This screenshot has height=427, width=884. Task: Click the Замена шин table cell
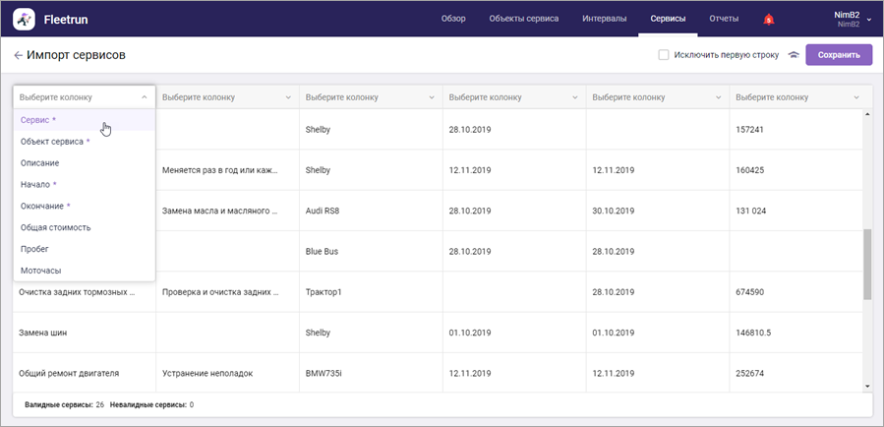click(x=41, y=334)
